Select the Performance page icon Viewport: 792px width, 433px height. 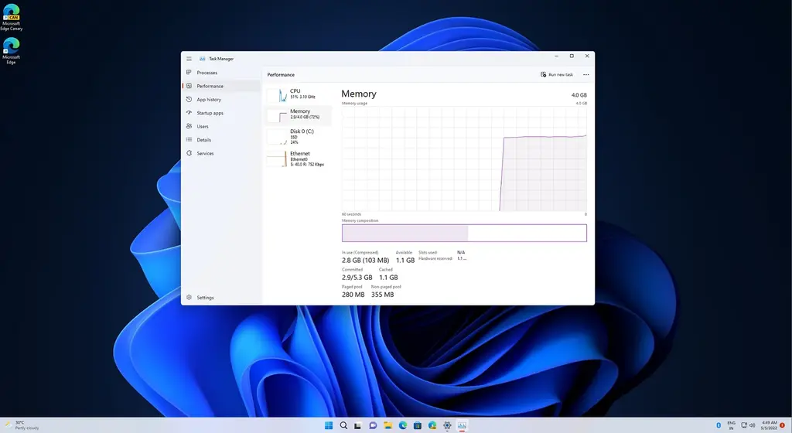(x=189, y=86)
